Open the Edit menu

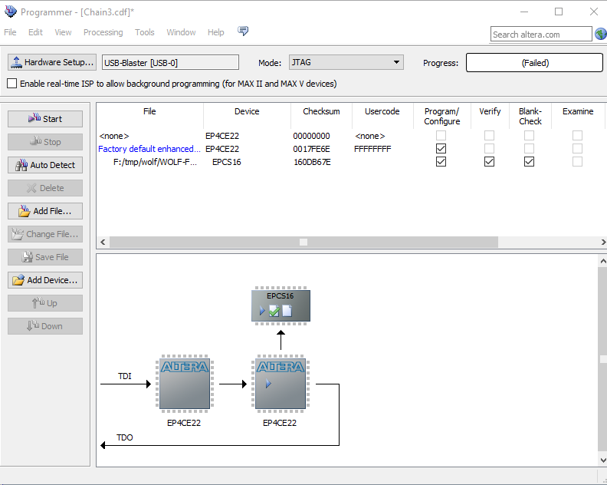click(x=35, y=32)
